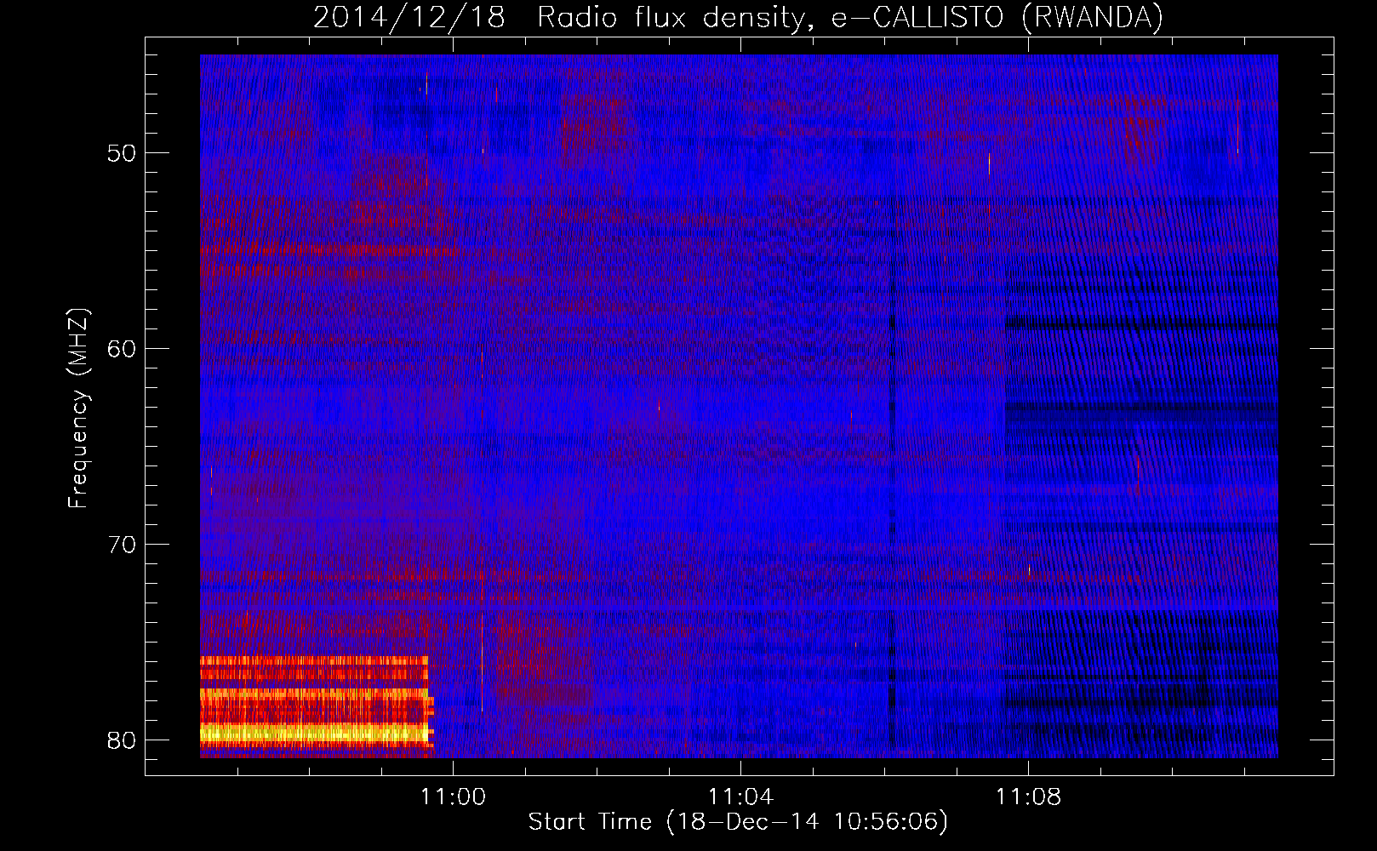Click the "Start Time (18-Dec-14 10:56:06)" axis label

point(738,822)
